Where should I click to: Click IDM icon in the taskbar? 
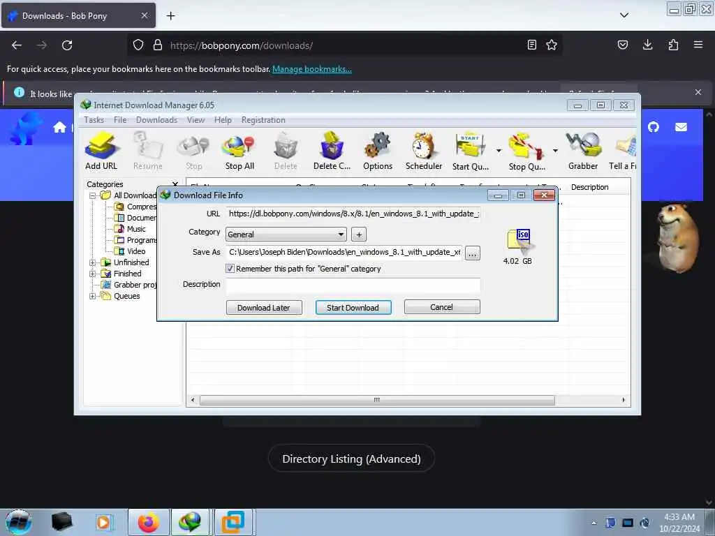coord(190,522)
